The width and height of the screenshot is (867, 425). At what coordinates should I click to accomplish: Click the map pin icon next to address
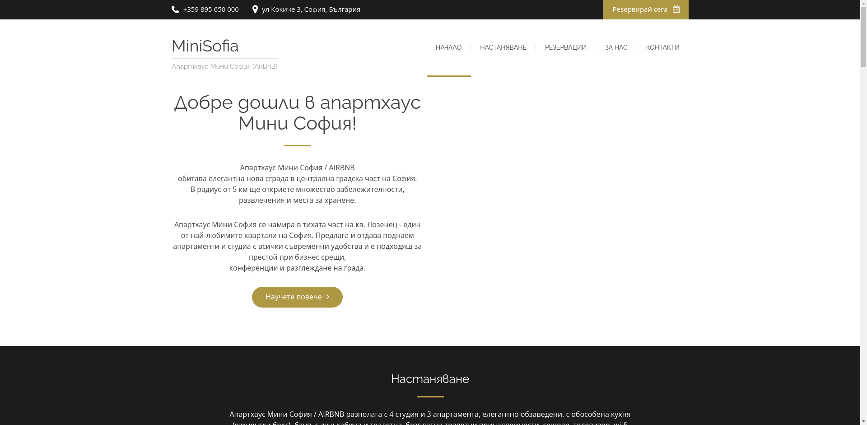(x=255, y=9)
